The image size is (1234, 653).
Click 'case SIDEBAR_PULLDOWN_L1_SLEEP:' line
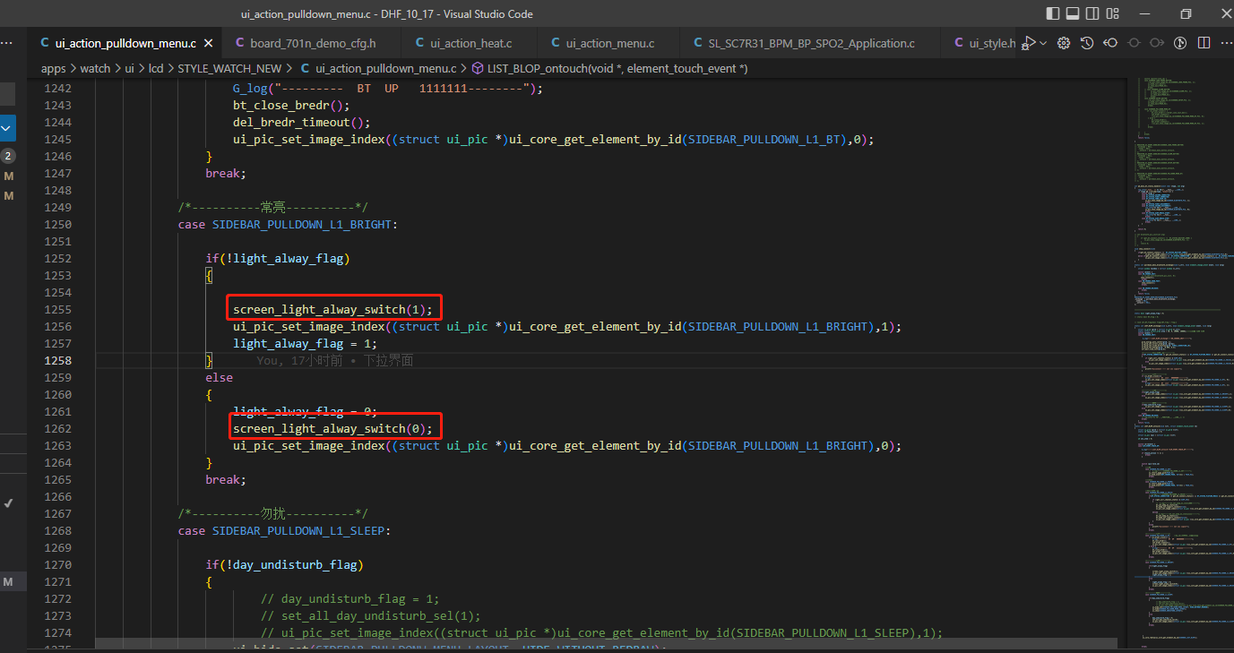click(x=283, y=530)
